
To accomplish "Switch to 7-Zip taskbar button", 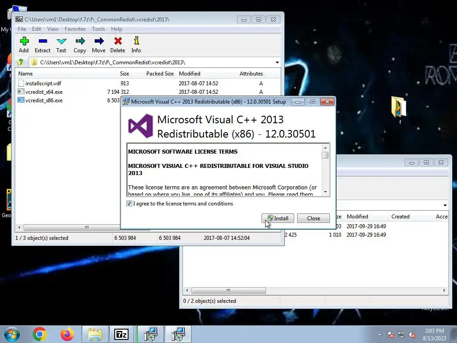I will point(122,334).
